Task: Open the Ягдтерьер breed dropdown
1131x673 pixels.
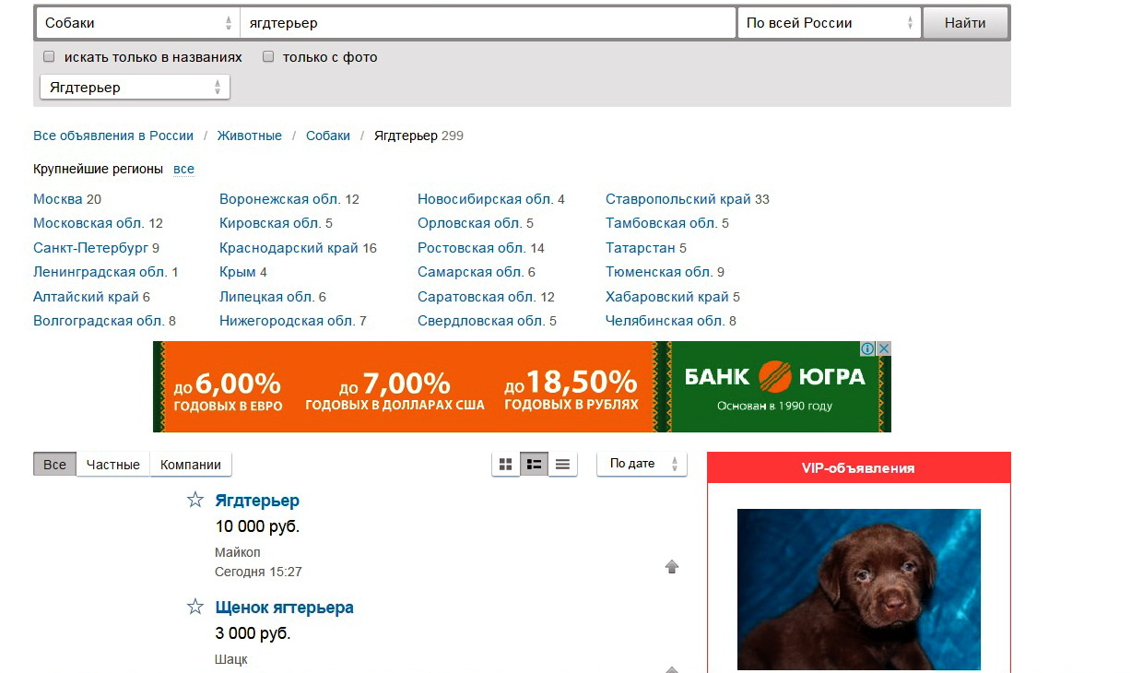Action: 135,88
